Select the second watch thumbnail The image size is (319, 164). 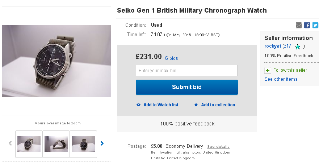56,144
